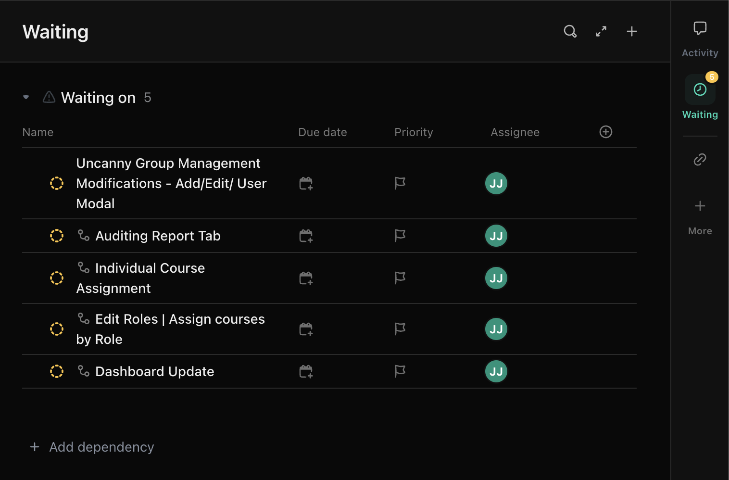729x480 pixels.
Task: Open the More option in sidebar
Action: point(700,216)
